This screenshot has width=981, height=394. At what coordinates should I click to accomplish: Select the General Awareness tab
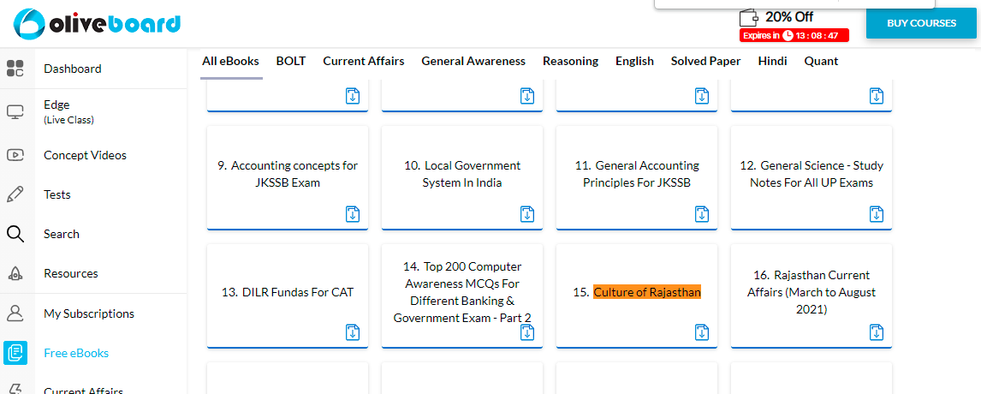click(473, 62)
